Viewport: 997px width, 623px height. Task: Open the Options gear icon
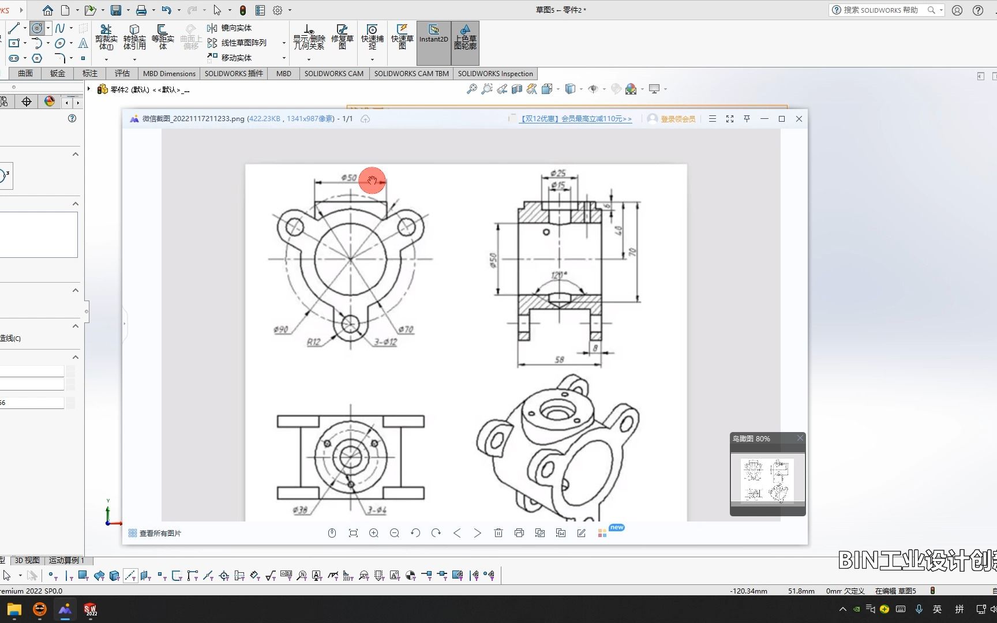[278, 10]
